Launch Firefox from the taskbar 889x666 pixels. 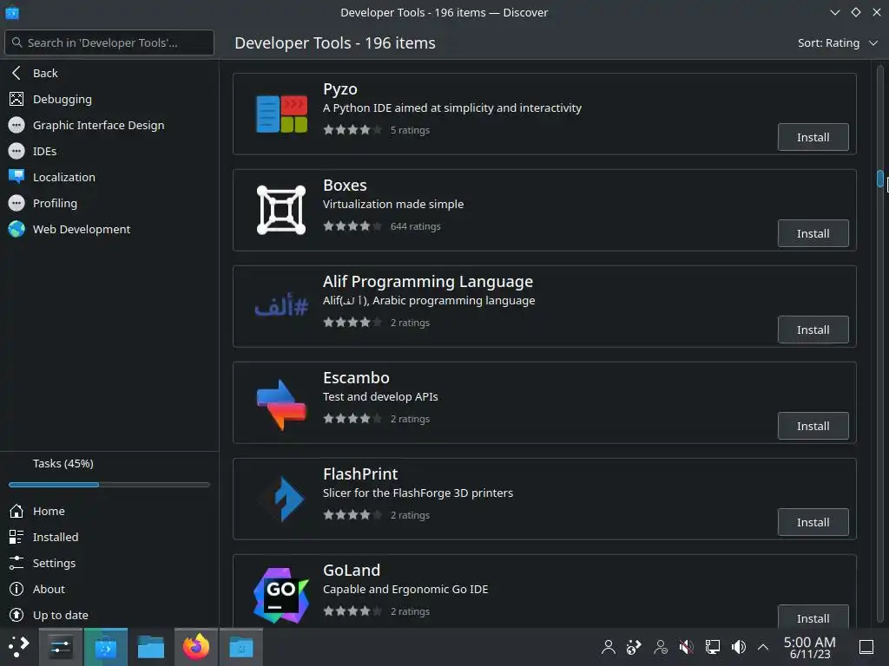point(196,647)
